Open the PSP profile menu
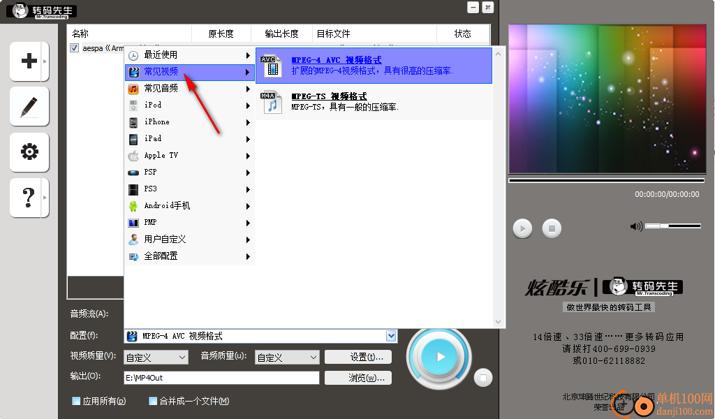This screenshot has width=715, height=419. pyautogui.click(x=189, y=172)
